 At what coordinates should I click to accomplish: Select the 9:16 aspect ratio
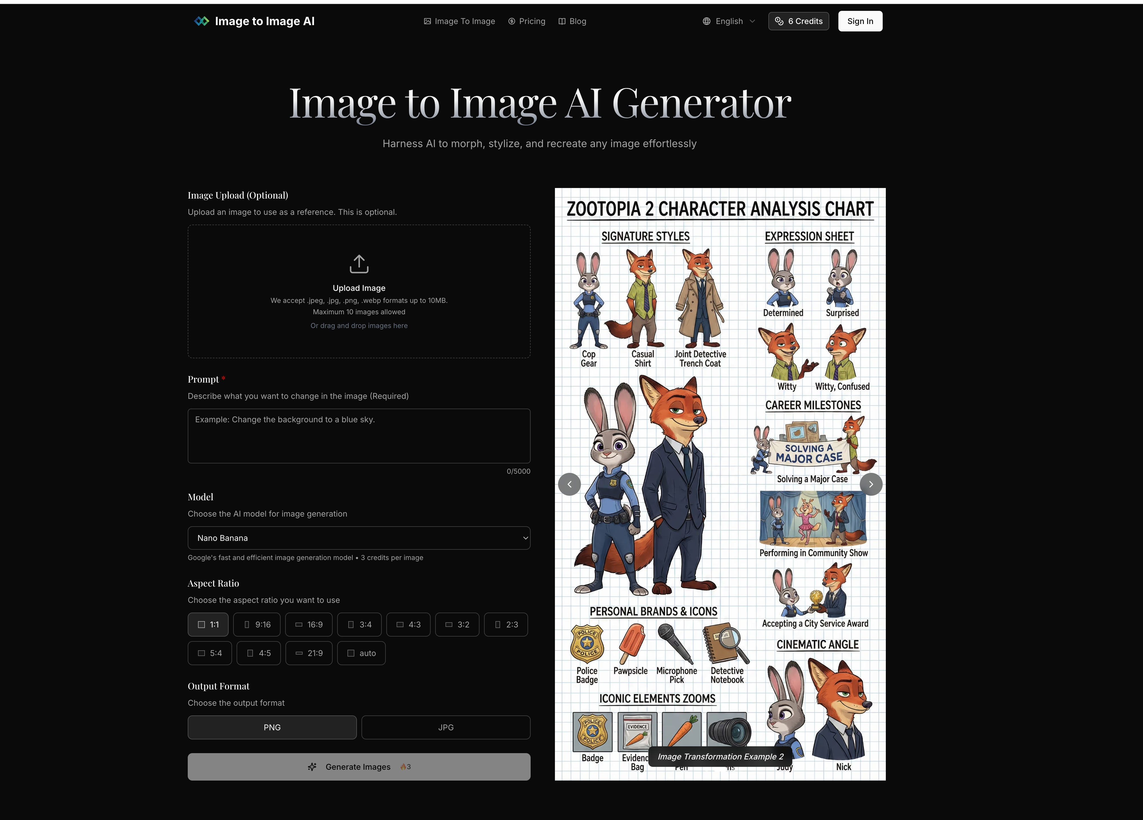coord(257,625)
